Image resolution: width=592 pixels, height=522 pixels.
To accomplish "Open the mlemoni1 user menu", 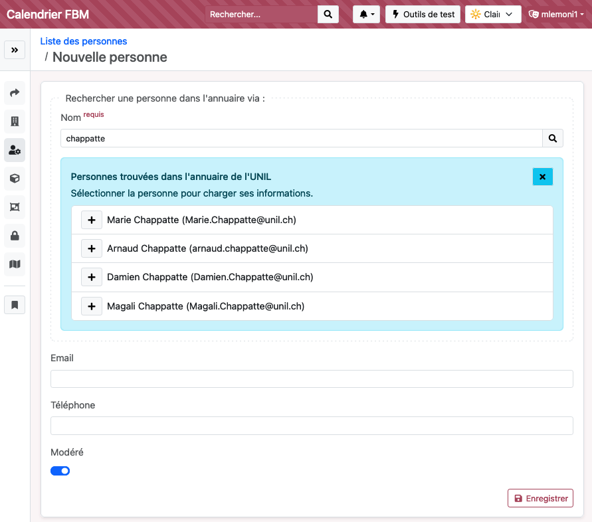I will pos(555,15).
